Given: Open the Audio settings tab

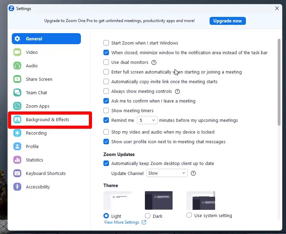Looking at the screenshot, I should pyautogui.click(x=46, y=66).
